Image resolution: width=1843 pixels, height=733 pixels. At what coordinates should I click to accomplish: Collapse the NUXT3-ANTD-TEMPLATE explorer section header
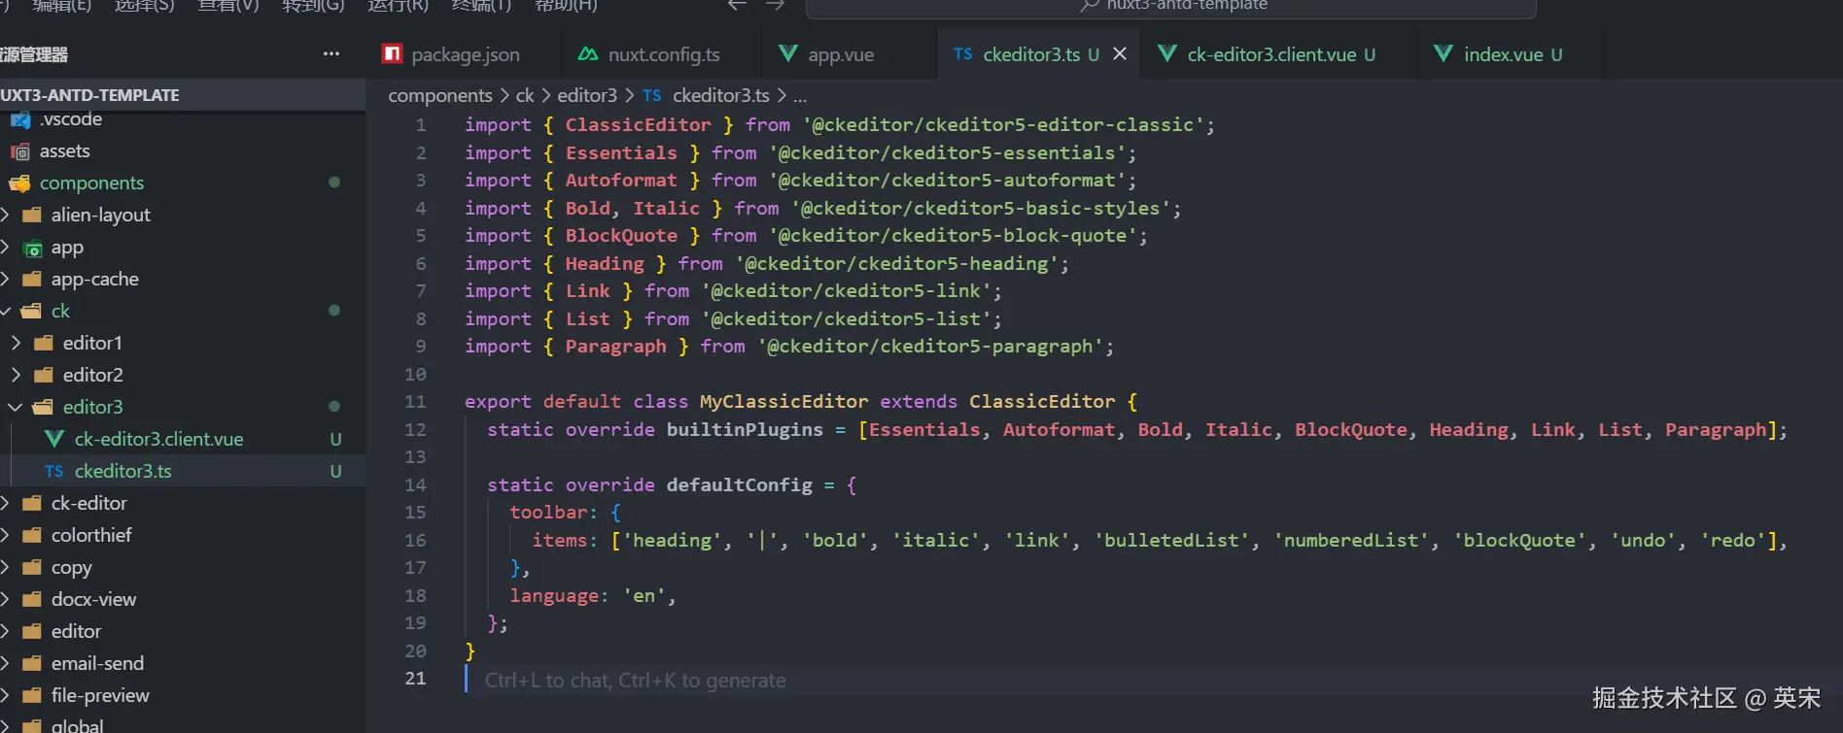click(x=183, y=95)
